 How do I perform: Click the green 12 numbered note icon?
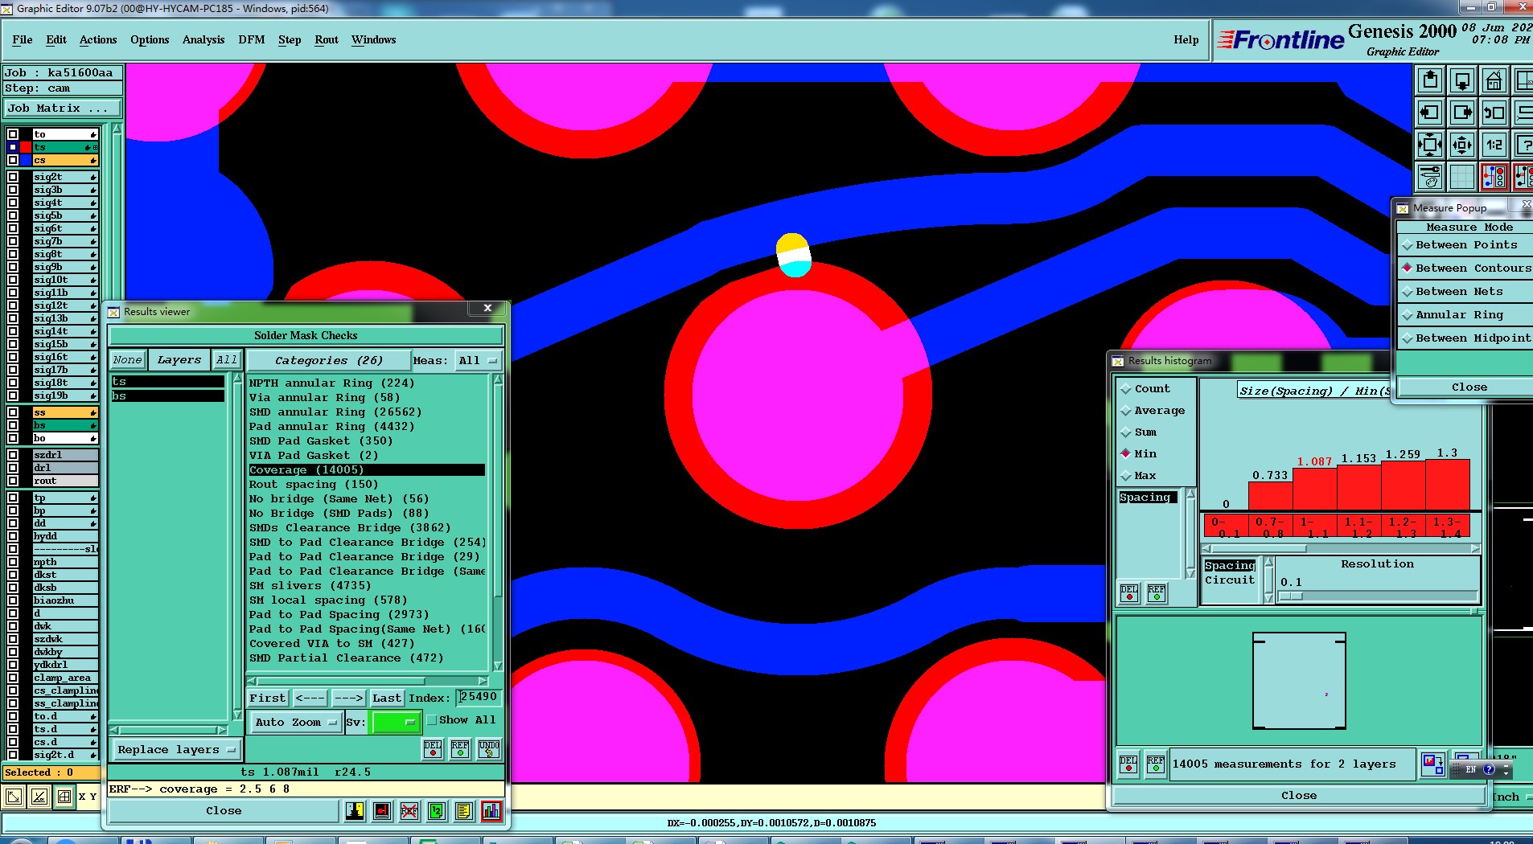click(x=437, y=811)
